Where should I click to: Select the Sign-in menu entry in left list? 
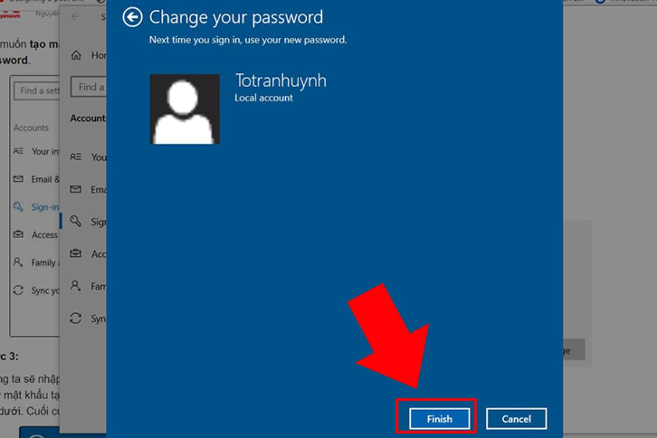point(45,208)
